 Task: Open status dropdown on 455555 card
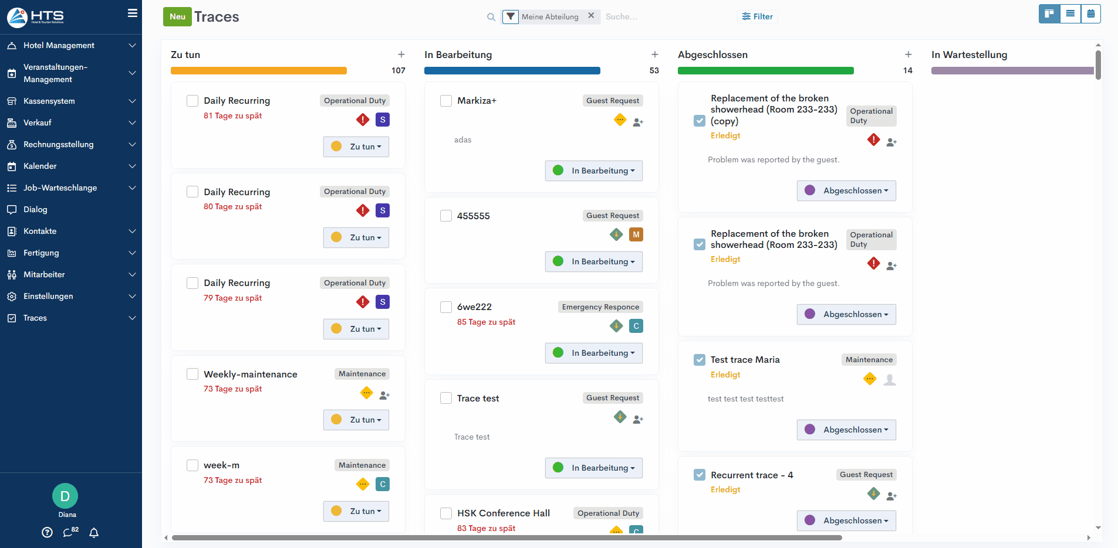coord(594,261)
